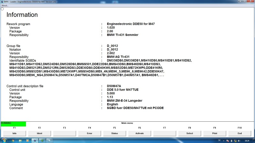This screenshot has width=255, height=143.
Task: Open the last running taskbar window icon
Action: coord(49,140)
